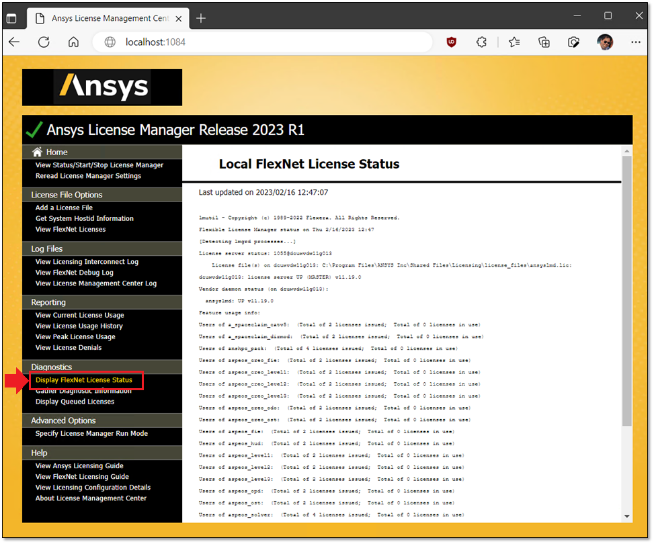This screenshot has height=544, width=654.
Task: Open site info globe icon
Action: (110, 42)
